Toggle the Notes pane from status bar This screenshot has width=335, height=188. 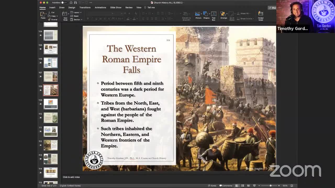[x=212, y=186]
